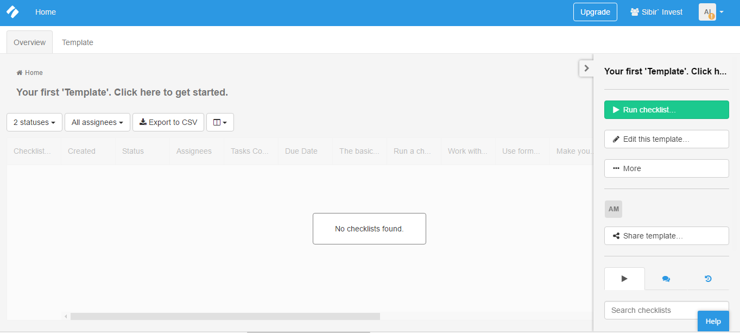This screenshot has width=740, height=333.
Task: Open the Help button
Action: (713, 321)
